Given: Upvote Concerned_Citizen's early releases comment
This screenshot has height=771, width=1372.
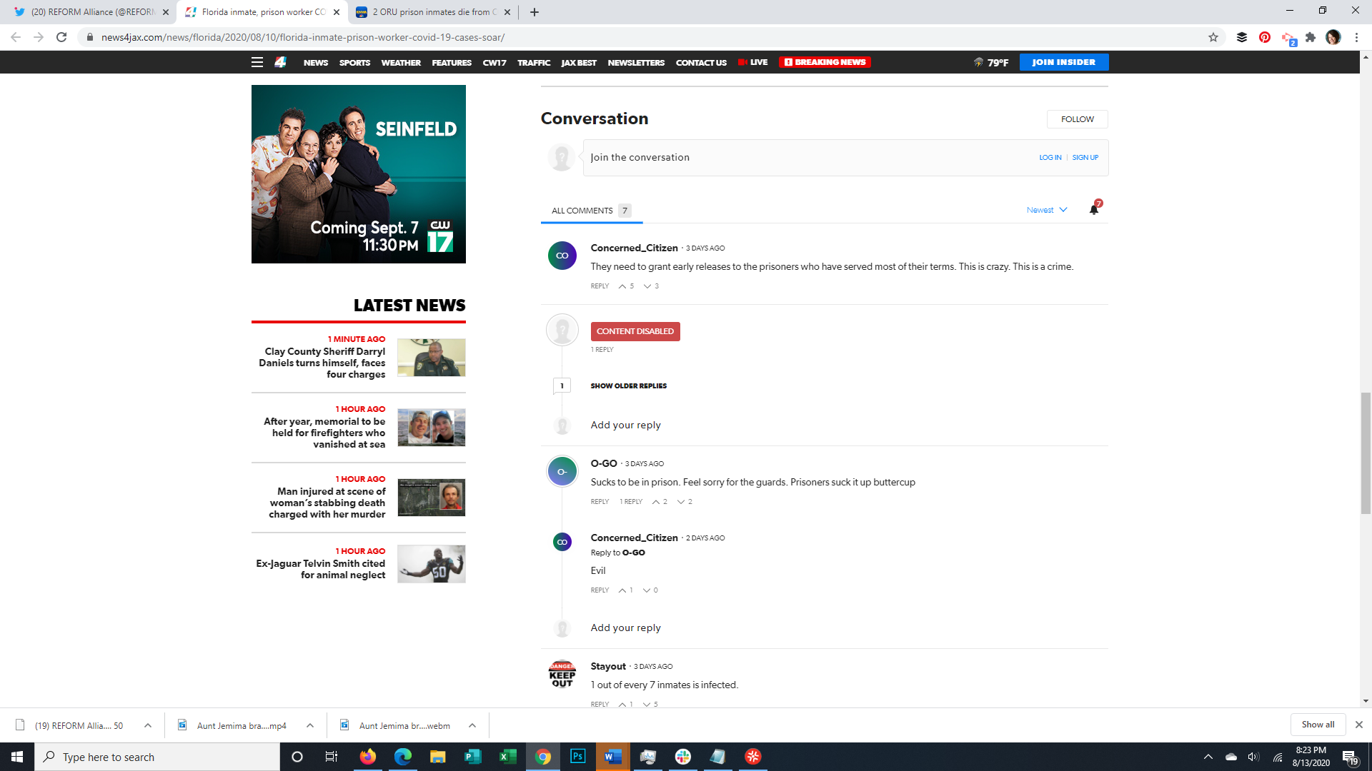Looking at the screenshot, I should [622, 286].
